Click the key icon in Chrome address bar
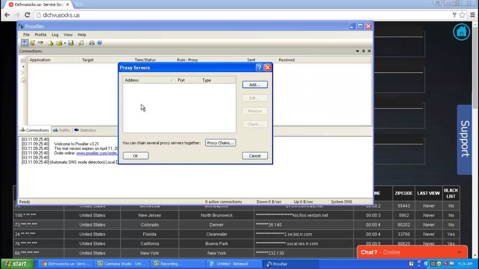Viewport: 479px width, 269px height. (455, 15)
